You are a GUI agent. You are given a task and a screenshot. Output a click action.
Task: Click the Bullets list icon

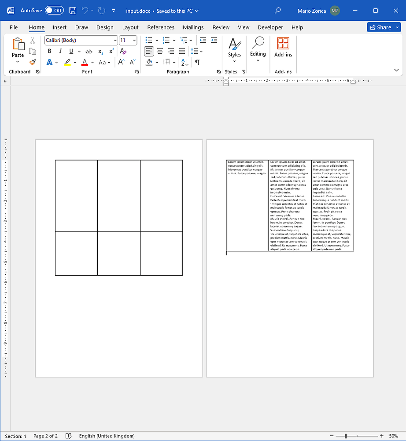(x=148, y=40)
